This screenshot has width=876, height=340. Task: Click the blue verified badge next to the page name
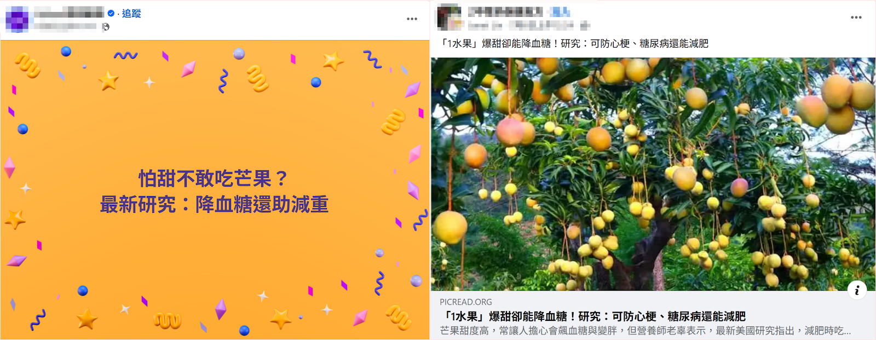111,13
